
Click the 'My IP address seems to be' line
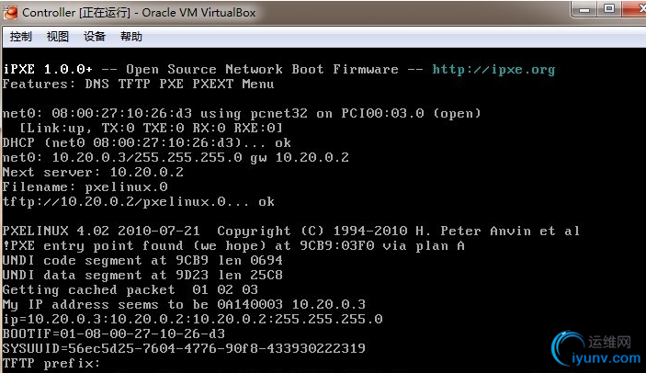184,305
